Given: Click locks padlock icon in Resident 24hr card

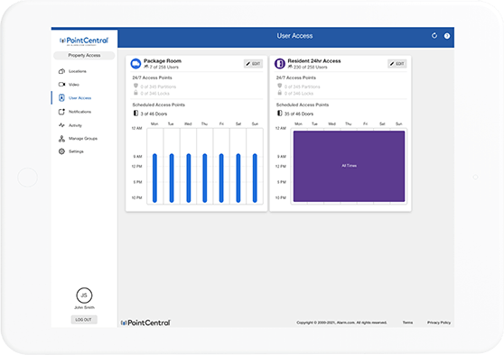Looking at the screenshot, I should [280, 93].
